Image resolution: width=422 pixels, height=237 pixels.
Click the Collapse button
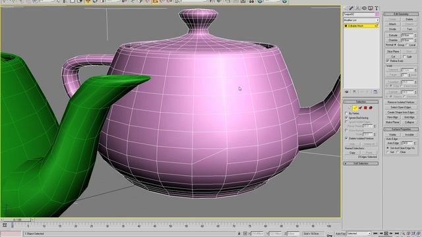[x=409, y=122]
